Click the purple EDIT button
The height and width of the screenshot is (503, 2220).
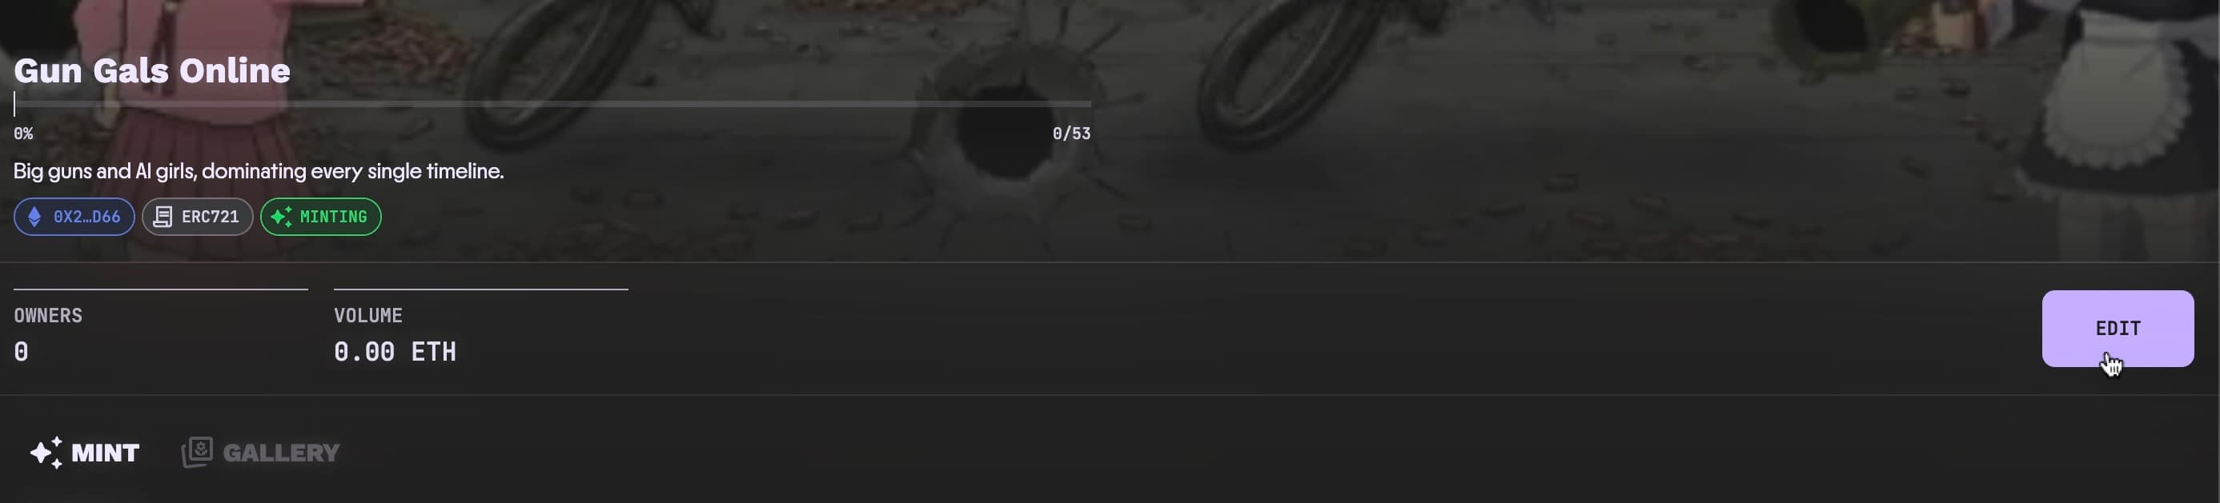(2118, 328)
